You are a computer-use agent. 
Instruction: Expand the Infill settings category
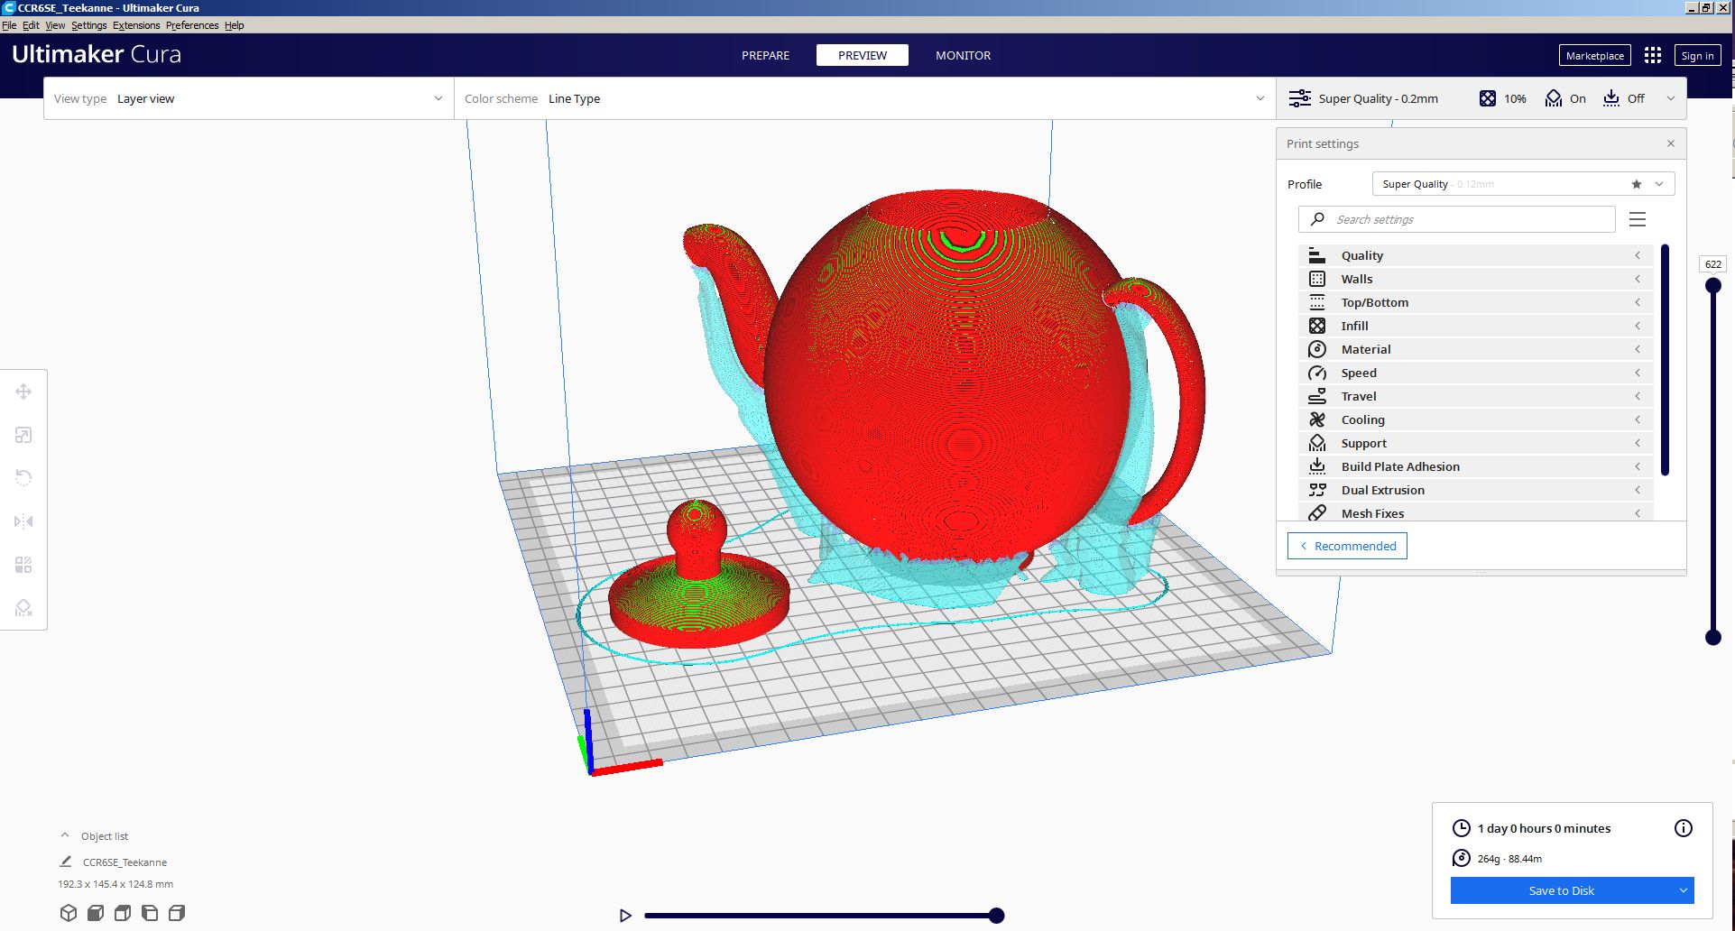pyautogui.click(x=1475, y=326)
